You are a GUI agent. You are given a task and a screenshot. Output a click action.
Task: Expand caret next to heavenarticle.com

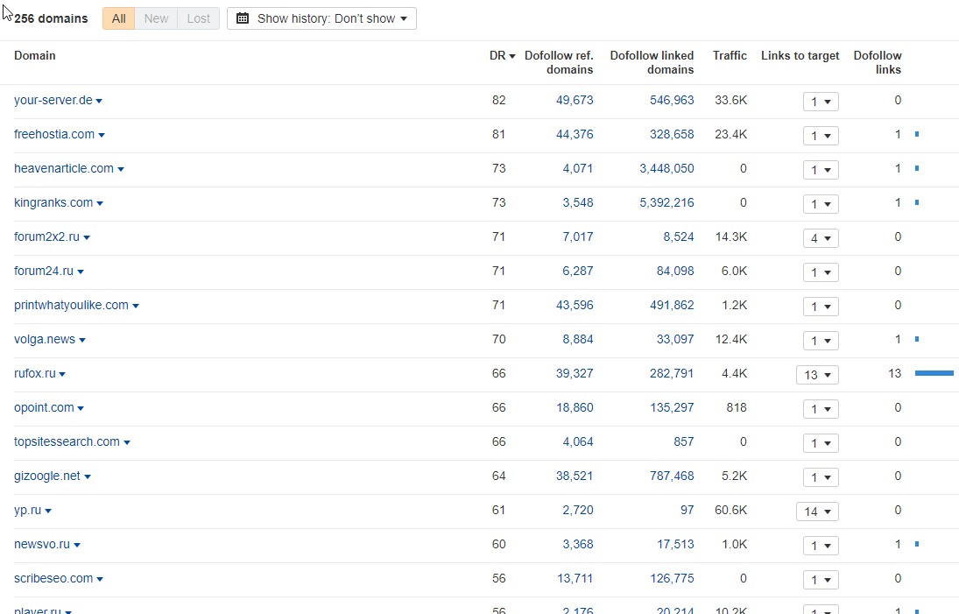click(121, 170)
